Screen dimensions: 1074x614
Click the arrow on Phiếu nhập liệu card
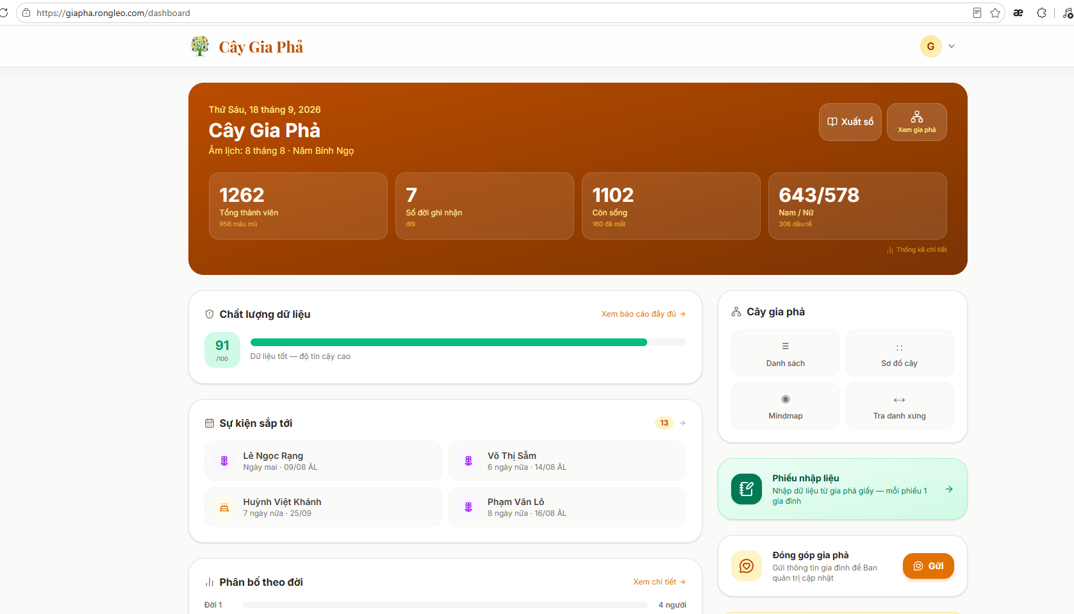(x=949, y=489)
